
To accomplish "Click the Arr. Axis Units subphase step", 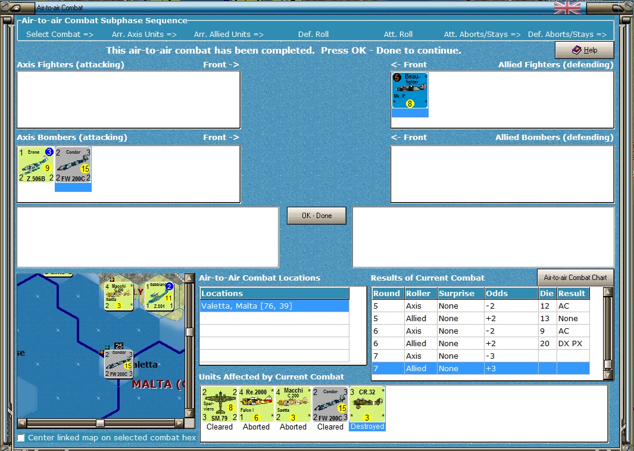I will [x=144, y=35].
